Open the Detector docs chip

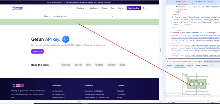click(78, 65)
